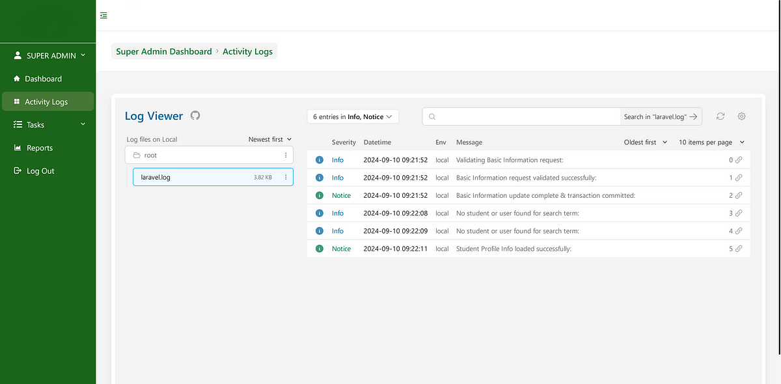Open the log viewer settings gear
This screenshot has height=384, width=781.
click(x=741, y=117)
